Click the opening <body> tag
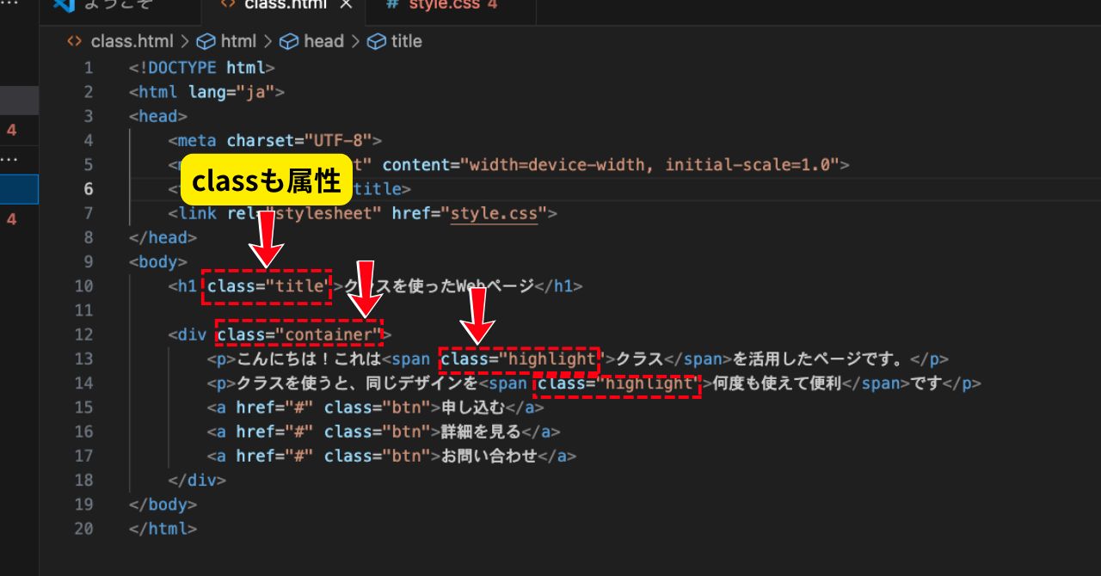Viewport: 1101px width, 576px height. 158,261
